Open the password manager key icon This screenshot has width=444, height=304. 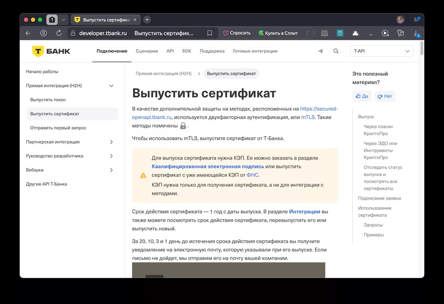tap(400, 33)
